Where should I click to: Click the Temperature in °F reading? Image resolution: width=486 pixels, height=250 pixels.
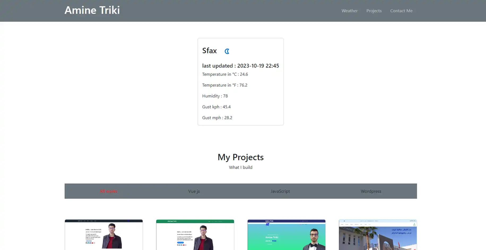coord(224,85)
